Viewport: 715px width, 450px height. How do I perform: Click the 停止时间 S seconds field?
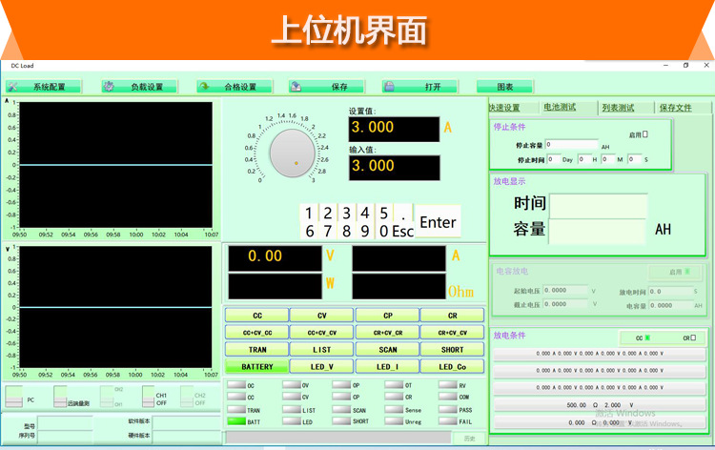click(634, 159)
